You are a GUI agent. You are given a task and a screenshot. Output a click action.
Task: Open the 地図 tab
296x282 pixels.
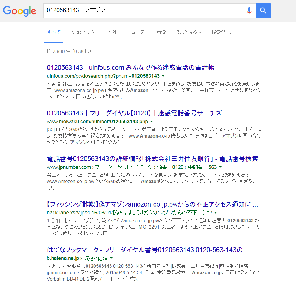click(111, 32)
